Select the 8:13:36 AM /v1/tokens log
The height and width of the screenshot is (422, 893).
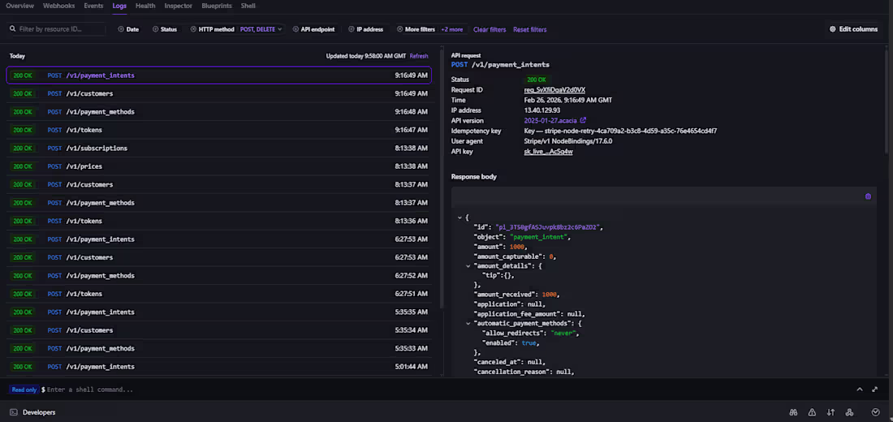(x=218, y=221)
